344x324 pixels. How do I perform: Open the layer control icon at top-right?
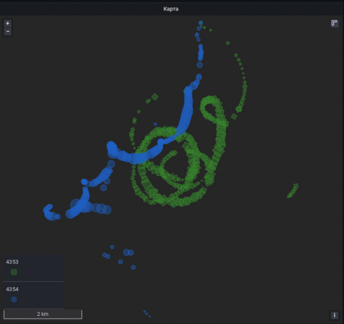pyautogui.click(x=335, y=23)
